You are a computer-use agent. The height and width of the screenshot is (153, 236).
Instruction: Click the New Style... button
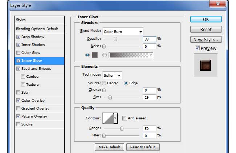coord(206,39)
